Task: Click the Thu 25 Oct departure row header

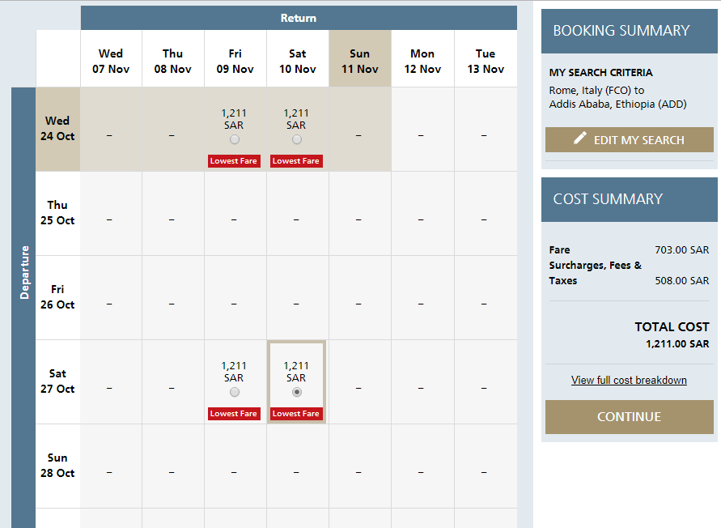Action: click(58, 213)
